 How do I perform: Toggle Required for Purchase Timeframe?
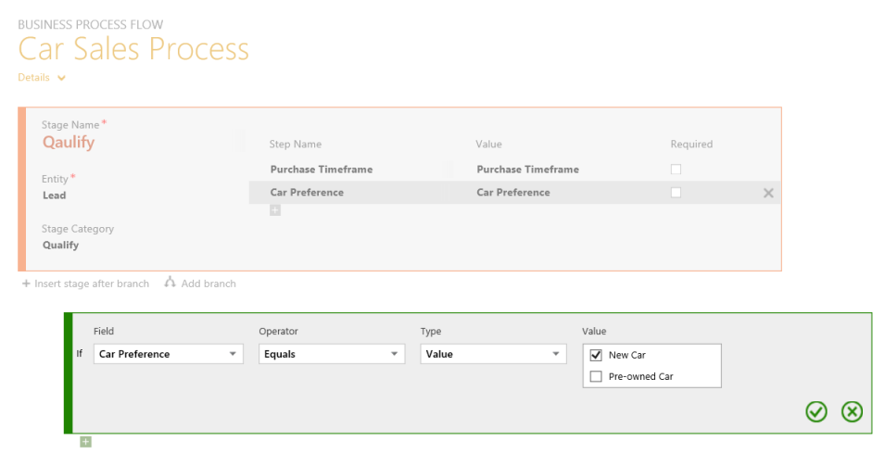click(x=676, y=170)
